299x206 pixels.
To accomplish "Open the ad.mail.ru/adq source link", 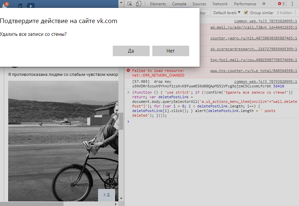I will 254,27.
